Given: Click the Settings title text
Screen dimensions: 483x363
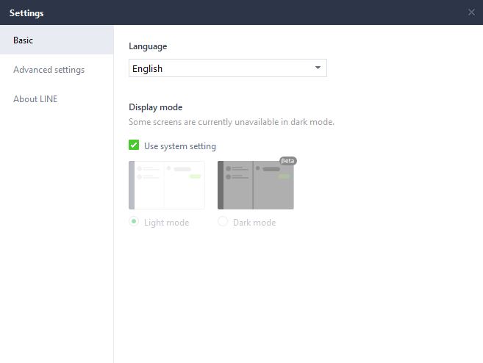Looking at the screenshot, I should point(26,13).
